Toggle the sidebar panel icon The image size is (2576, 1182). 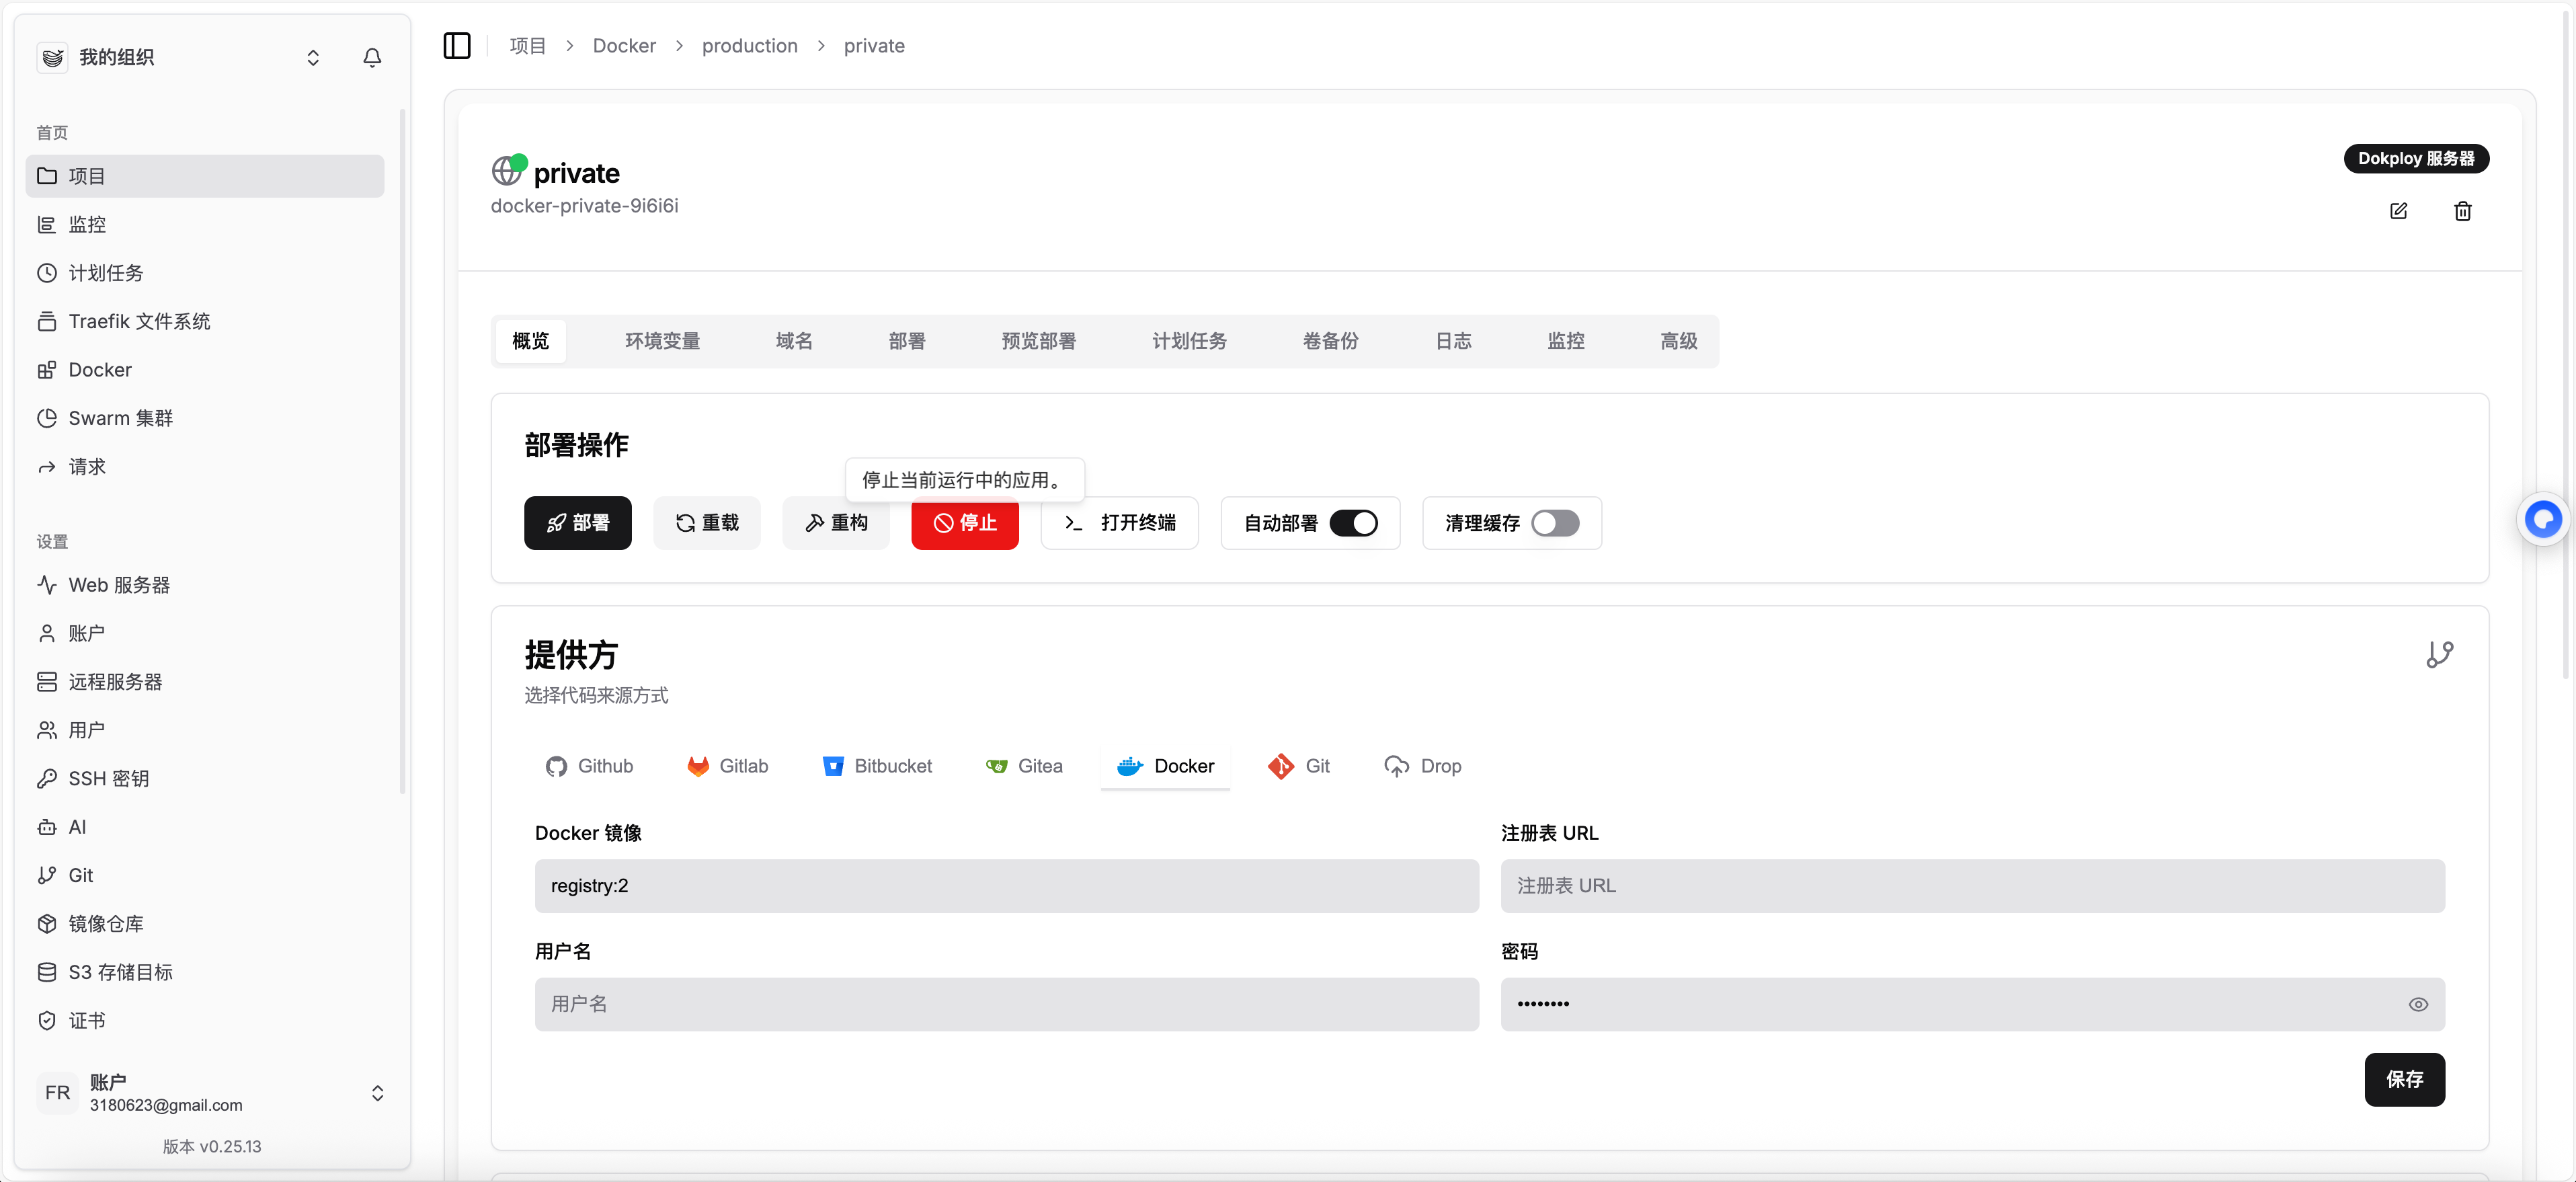(x=457, y=46)
